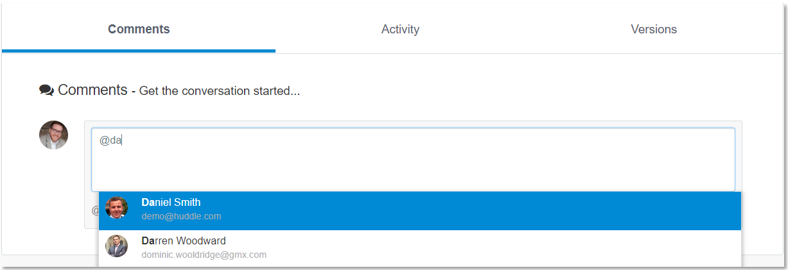This screenshot has width=788, height=270.
Task: Place cursor after the @da text
Action: (x=123, y=140)
